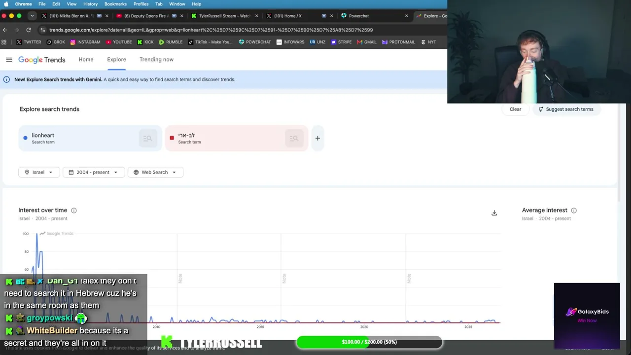Click the blue lionheart color dot
Image resolution: width=631 pixels, height=355 pixels.
point(25,138)
